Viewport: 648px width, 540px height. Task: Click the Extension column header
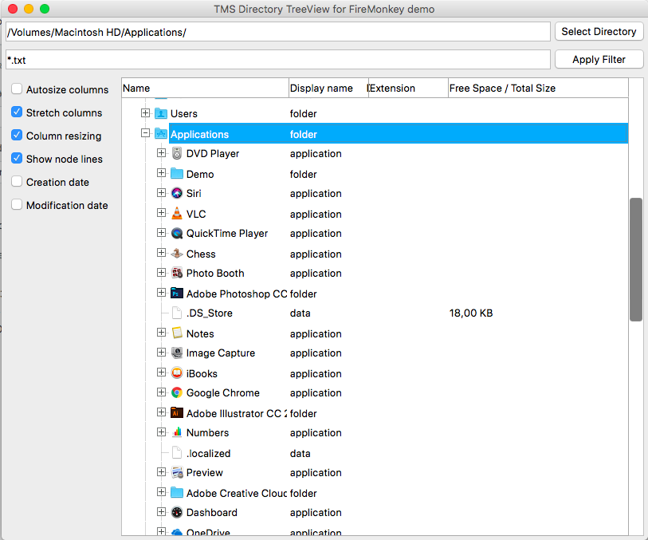point(408,88)
